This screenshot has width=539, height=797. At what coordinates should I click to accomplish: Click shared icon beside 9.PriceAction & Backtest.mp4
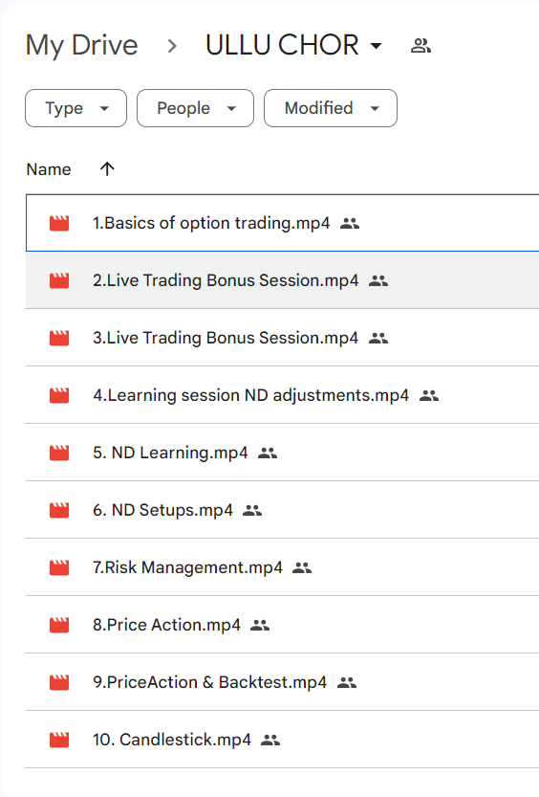point(347,682)
